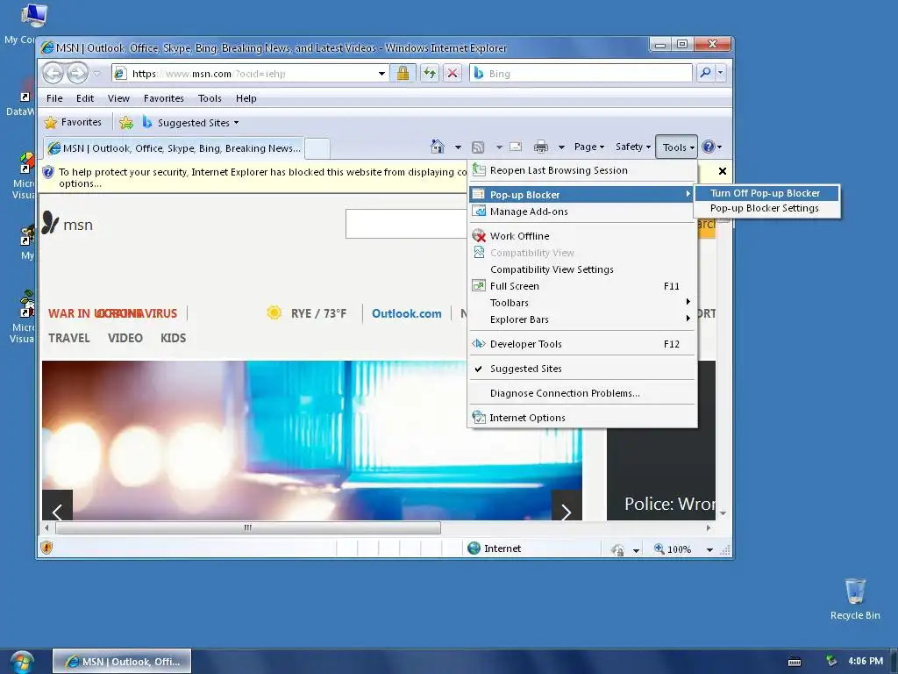Click the RSS feeds icon
The width and height of the screenshot is (898, 674).
478,147
